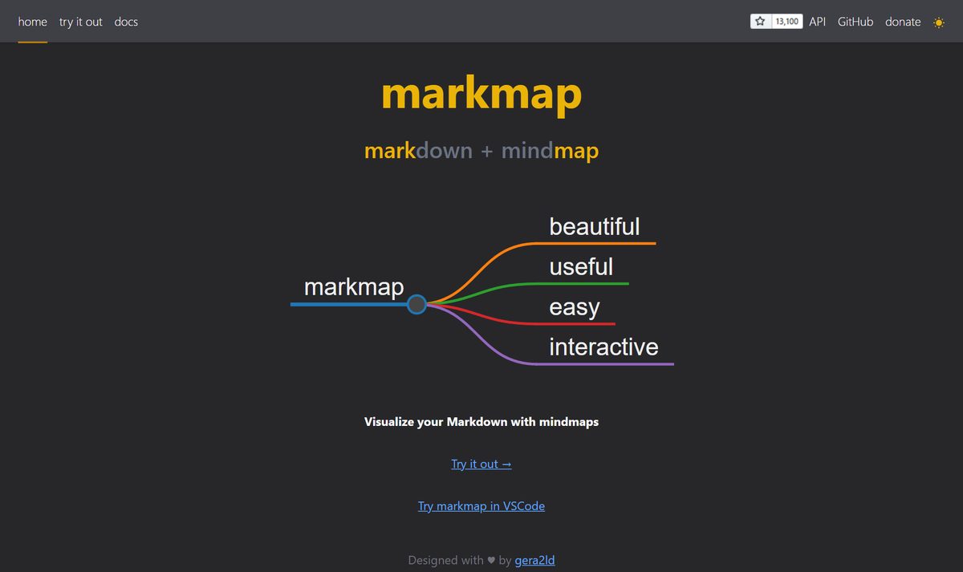The width and height of the screenshot is (963, 572).
Task: Select the useful branch node
Action: (x=581, y=266)
